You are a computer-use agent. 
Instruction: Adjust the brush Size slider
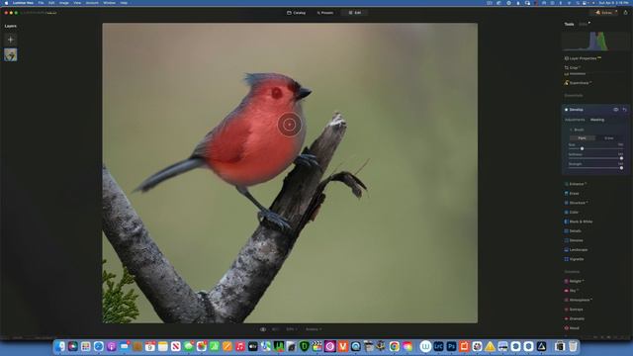point(595,148)
